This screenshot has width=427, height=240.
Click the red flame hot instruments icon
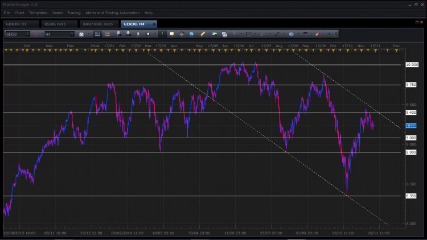(36, 34)
